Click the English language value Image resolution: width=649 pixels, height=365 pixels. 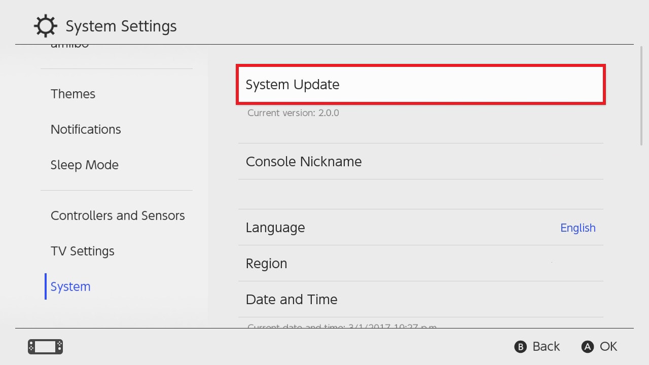click(578, 228)
